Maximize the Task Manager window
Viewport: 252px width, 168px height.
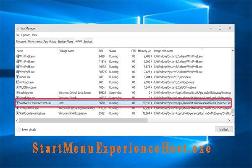pos(220,28)
